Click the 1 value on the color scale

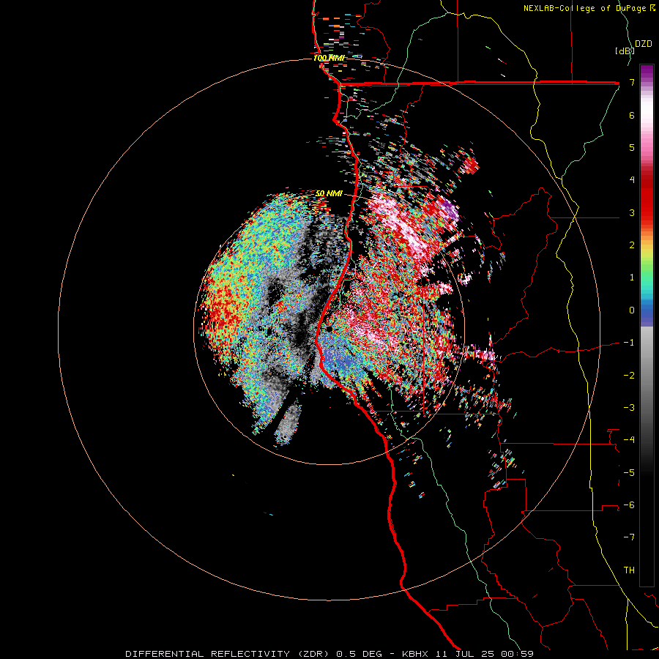[632, 278]
